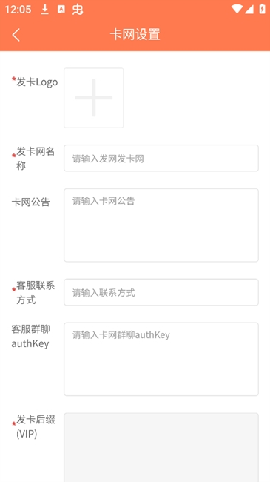Tap the cellular signal icon
This screenshot has width=270, height=482.
[x=249, y=10]
